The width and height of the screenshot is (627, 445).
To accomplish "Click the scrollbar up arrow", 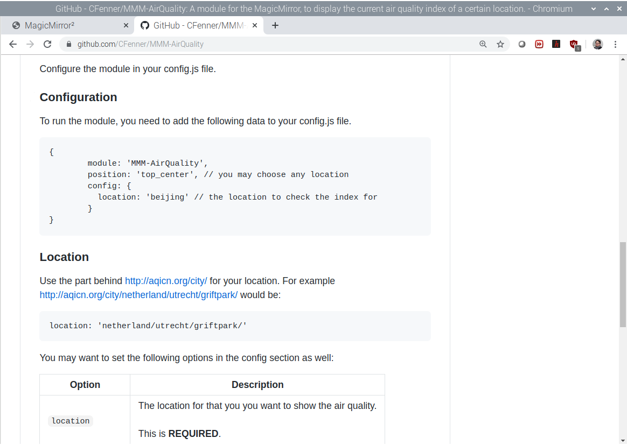I will [x=623, y=59].
